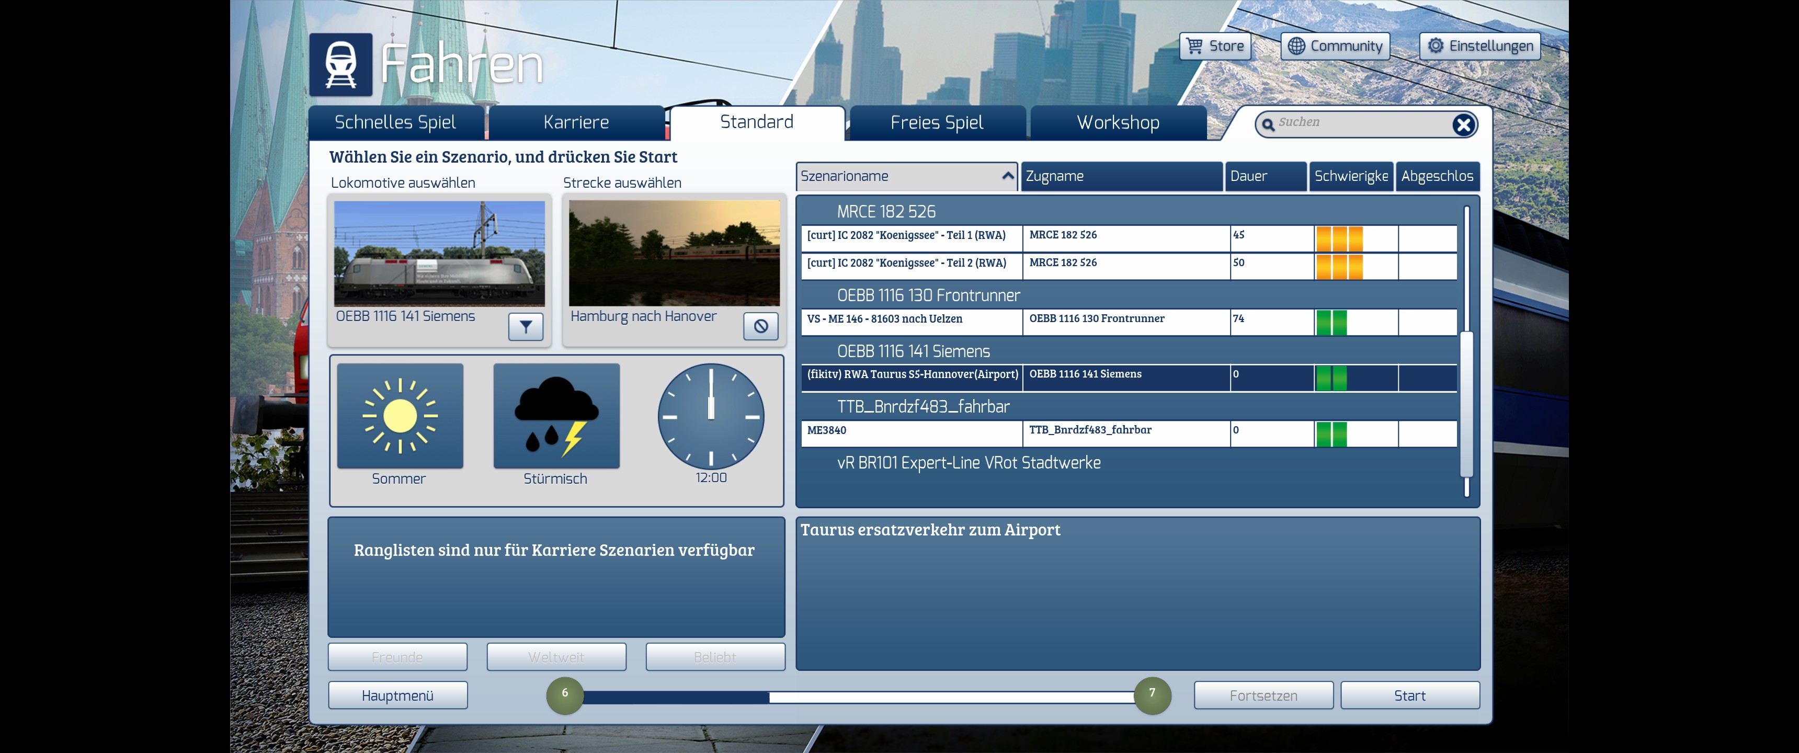This screenshot has width=1799, height=753.
Task: Click the clear route selection icon
Action: tap(760, 326)
